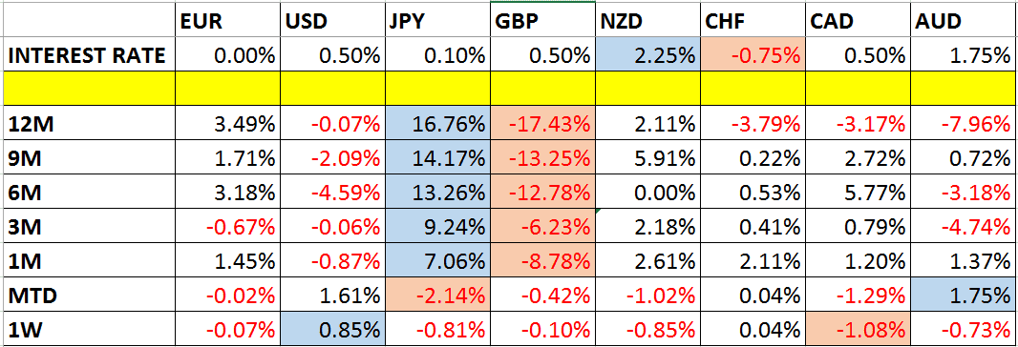Viewport: 1018px width, 347px height.
Task: Click the JPY 12M value 16.76%
Action: click(x=436, y=123)
